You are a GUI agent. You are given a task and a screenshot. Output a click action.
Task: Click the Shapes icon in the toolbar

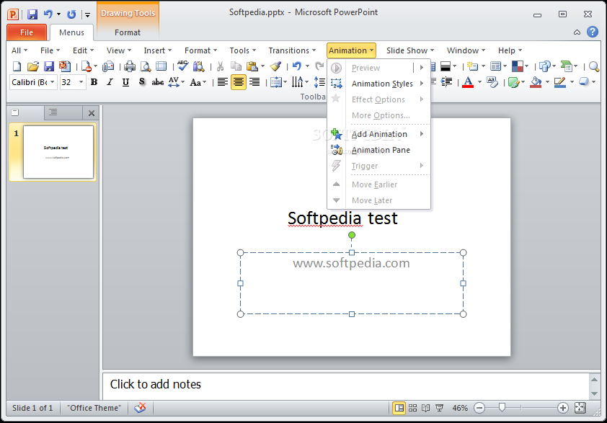544,66
